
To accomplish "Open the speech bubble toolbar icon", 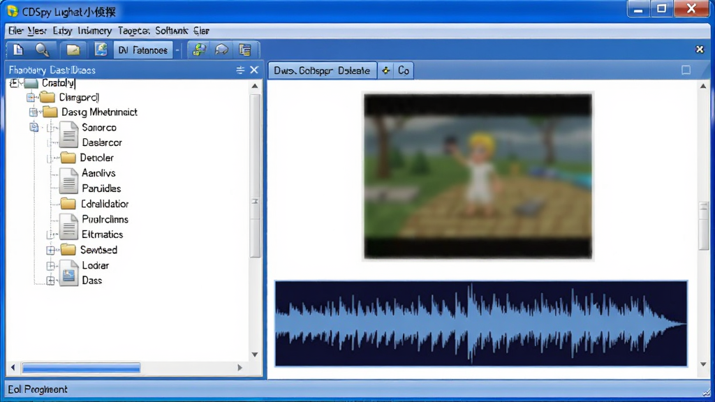I will pyautogui.click(x=221, y=50).
